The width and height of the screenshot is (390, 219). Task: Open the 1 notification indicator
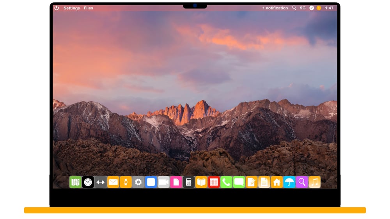[275, 8]
